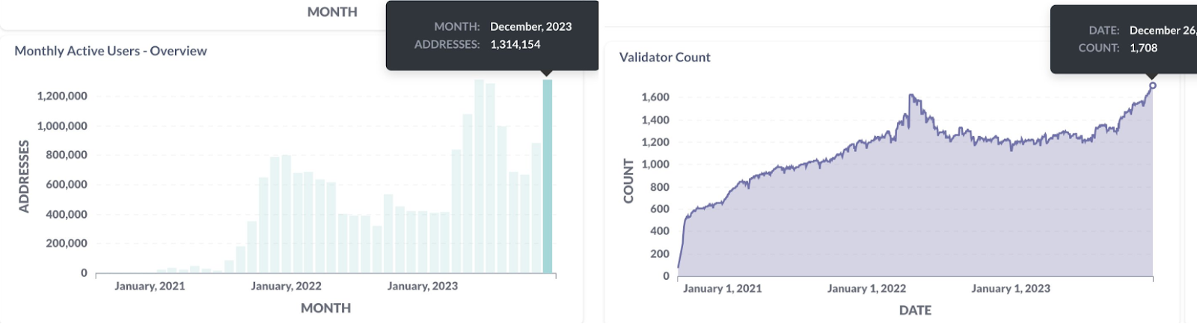Viewport: 1197px width, 324px height.
Task: Select the January 1, 2021 date tick
Action: click(x=722, y=288)
